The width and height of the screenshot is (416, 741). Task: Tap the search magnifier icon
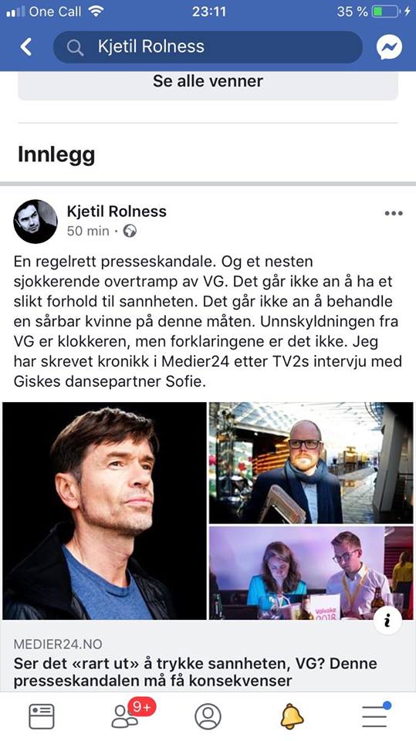(x=75, y=47)
